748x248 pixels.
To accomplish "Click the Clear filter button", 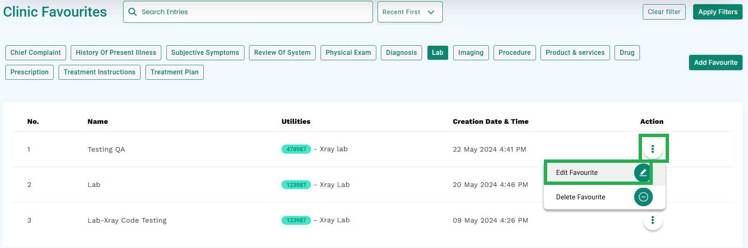I will click(664, 12).
